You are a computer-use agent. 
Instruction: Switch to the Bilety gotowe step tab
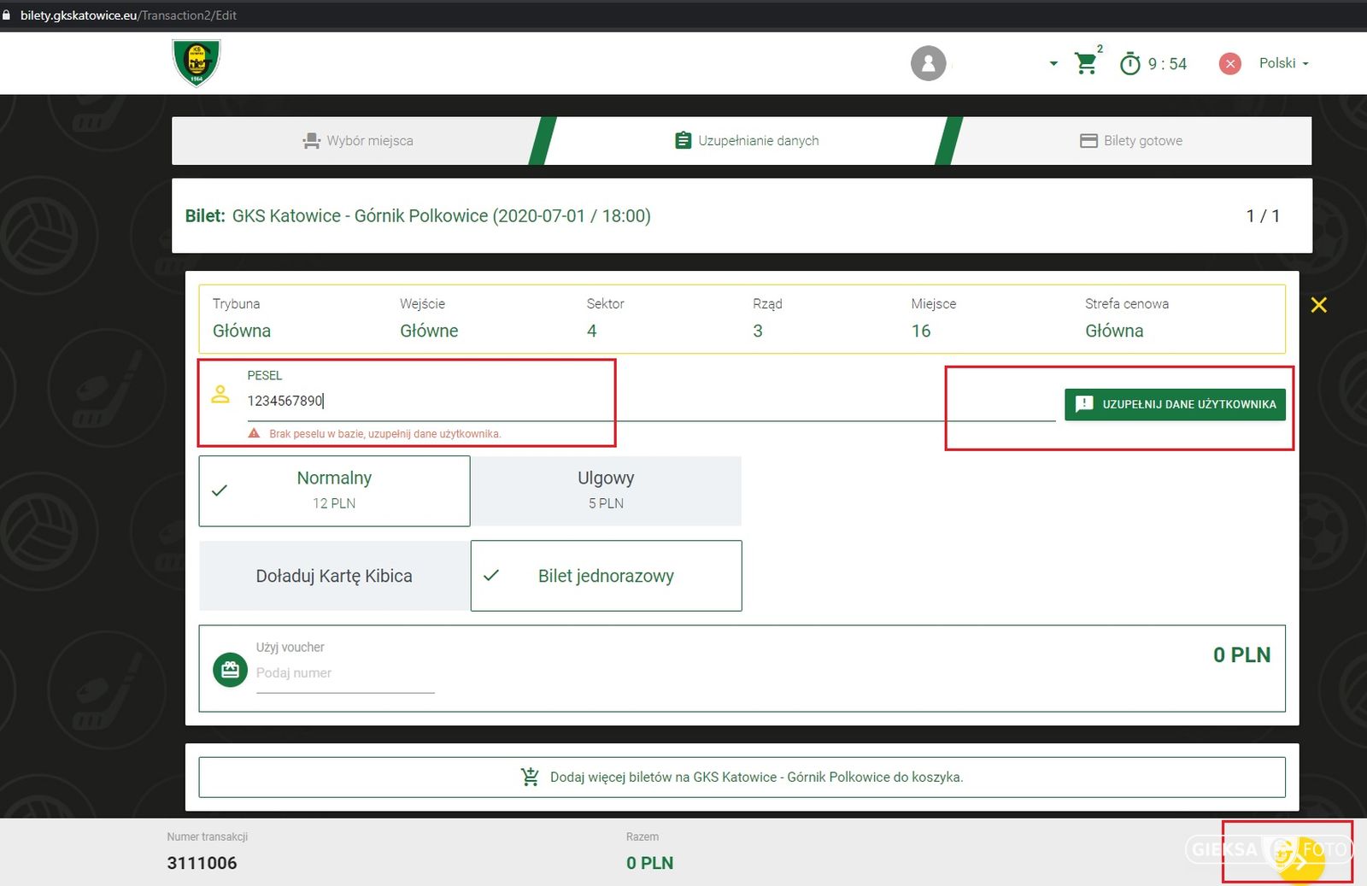(x=1131, y=141)
